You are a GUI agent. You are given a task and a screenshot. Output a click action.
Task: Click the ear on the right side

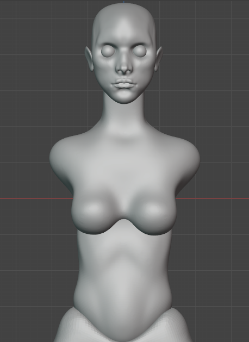click(x=158, y=59)
